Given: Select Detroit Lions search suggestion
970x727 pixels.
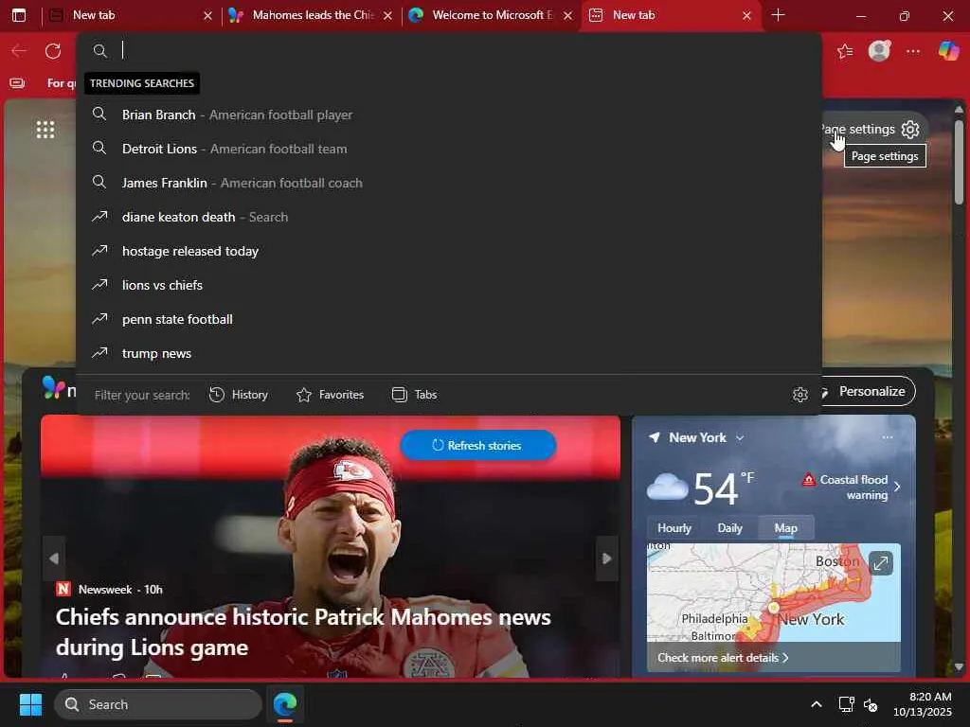Looking at the screenshot, I should tap(448, 149).
